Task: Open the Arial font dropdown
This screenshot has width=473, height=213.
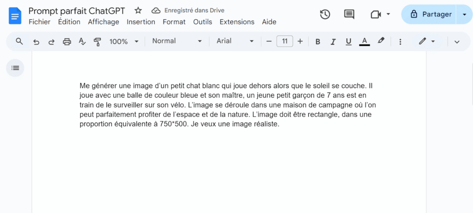Action: pyautogui.click(x=235, y=41)
